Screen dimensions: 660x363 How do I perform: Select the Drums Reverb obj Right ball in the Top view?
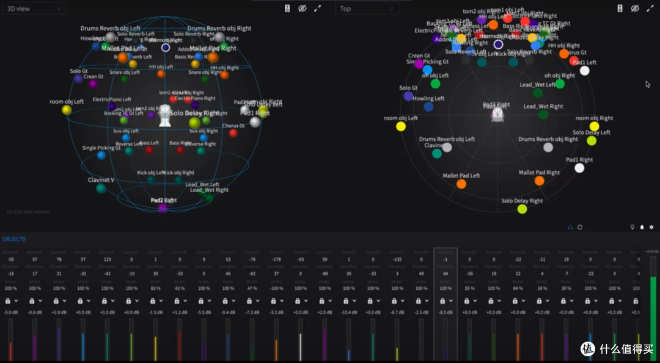coord(548,148)
